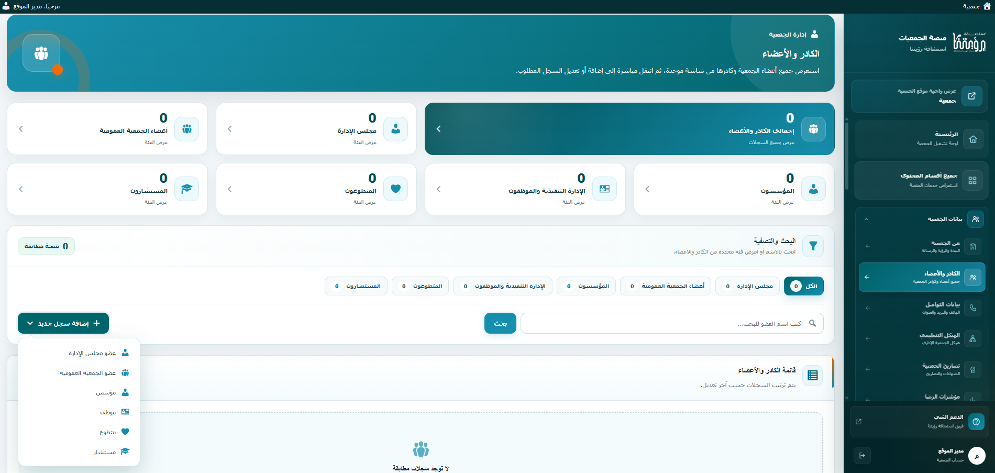Click the list icon beside قائمة الكادر والأعضاء
This screenshot has width=995, height=473.
pyautogui.click(x=813, y=376)
